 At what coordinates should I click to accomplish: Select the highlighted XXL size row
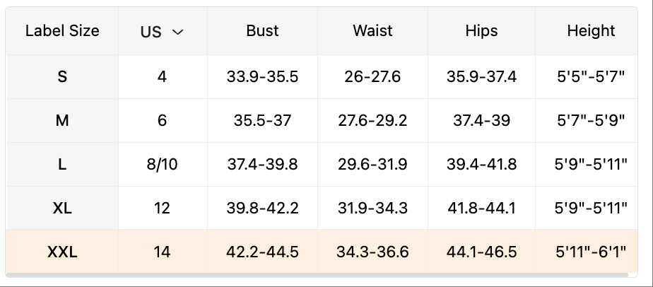62,252
